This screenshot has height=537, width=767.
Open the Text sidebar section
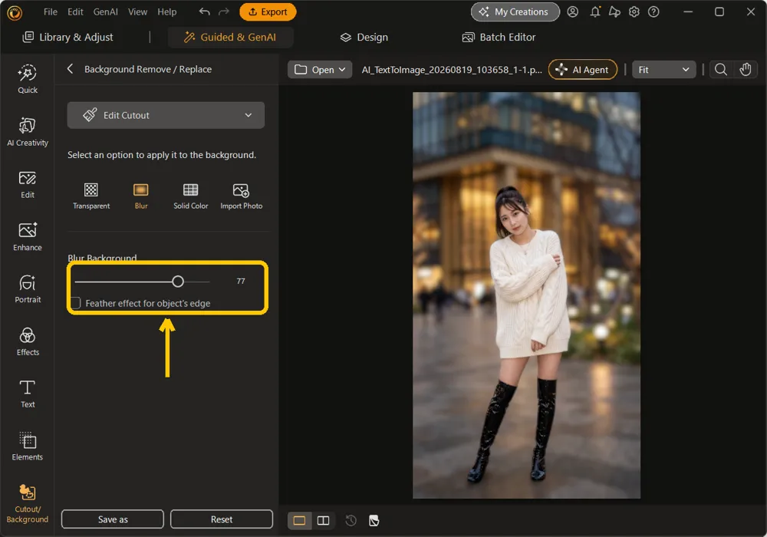[x=28, y=394]
